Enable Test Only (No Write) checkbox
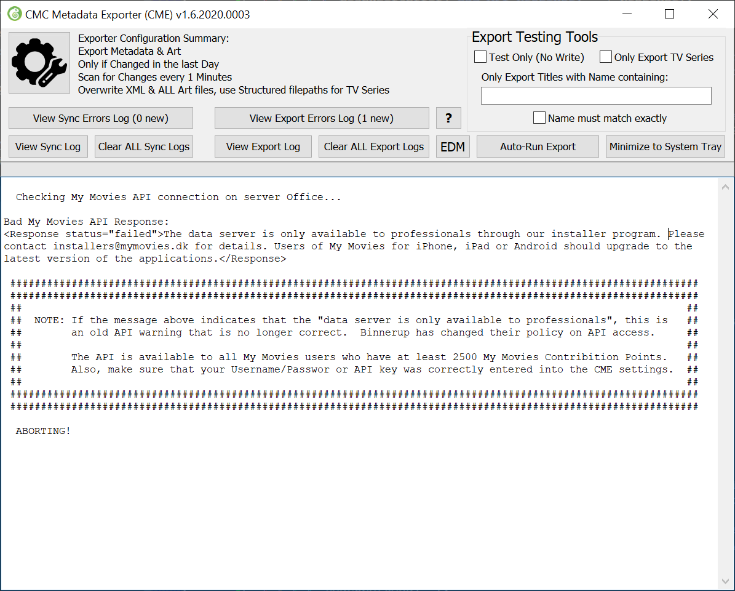The image size is (735, 591). point(480,57)
